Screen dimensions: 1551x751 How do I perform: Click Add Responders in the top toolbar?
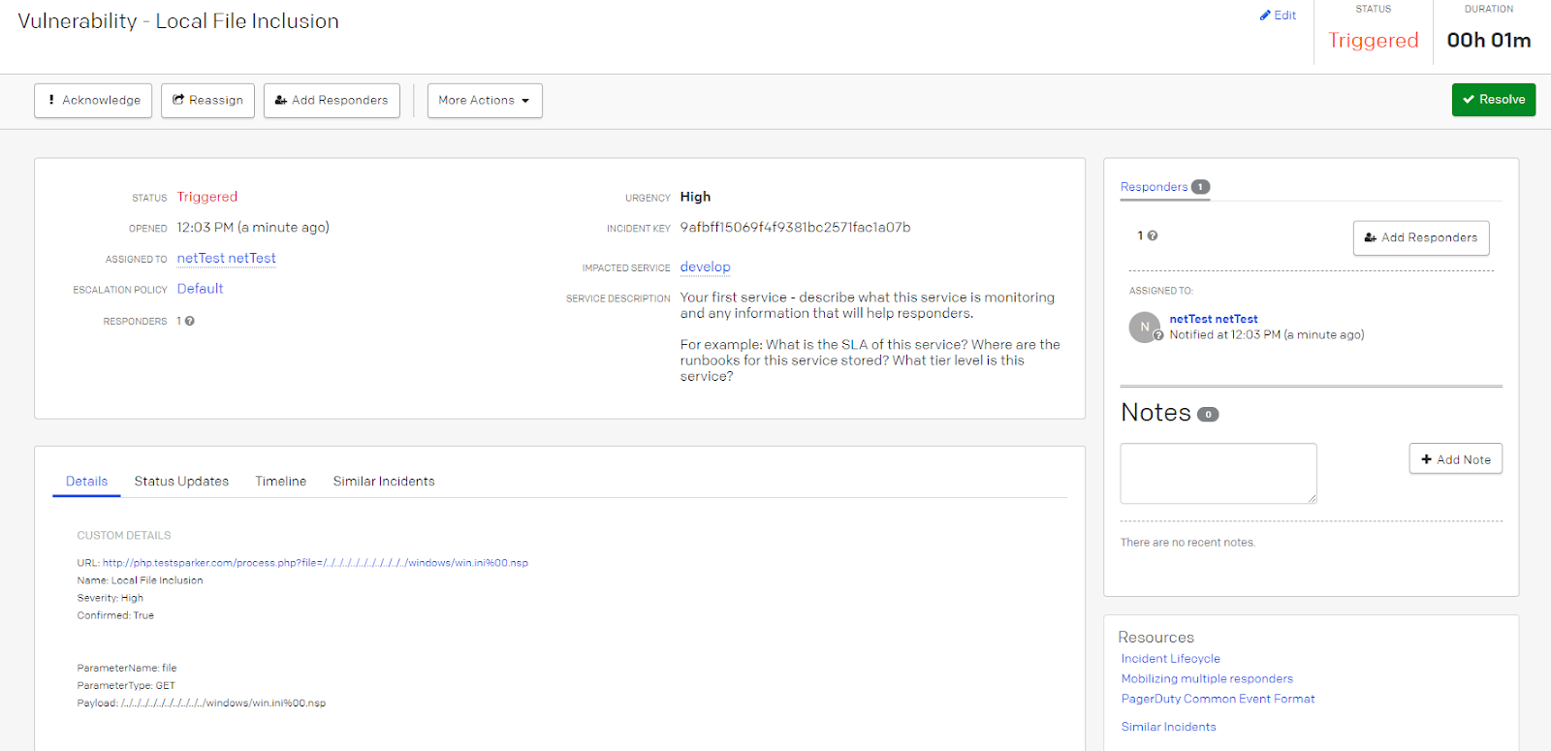[332, 101]
